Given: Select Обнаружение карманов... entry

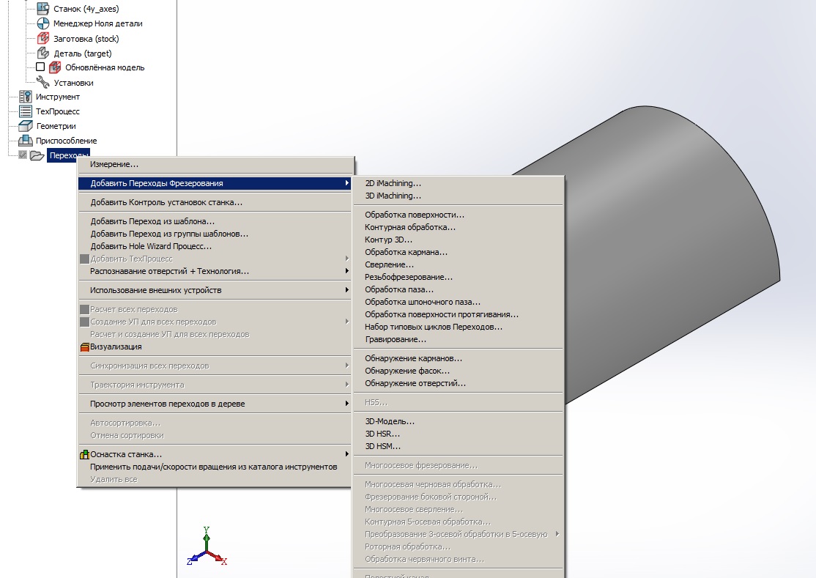Looking at the screenshot, I should 458,358.
